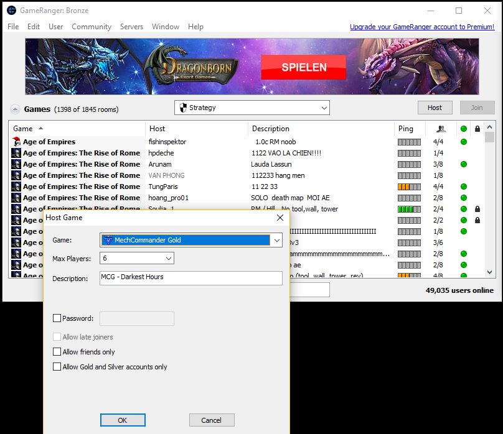Click the green status dot in hoang_pro01's row

coord(464,198)
